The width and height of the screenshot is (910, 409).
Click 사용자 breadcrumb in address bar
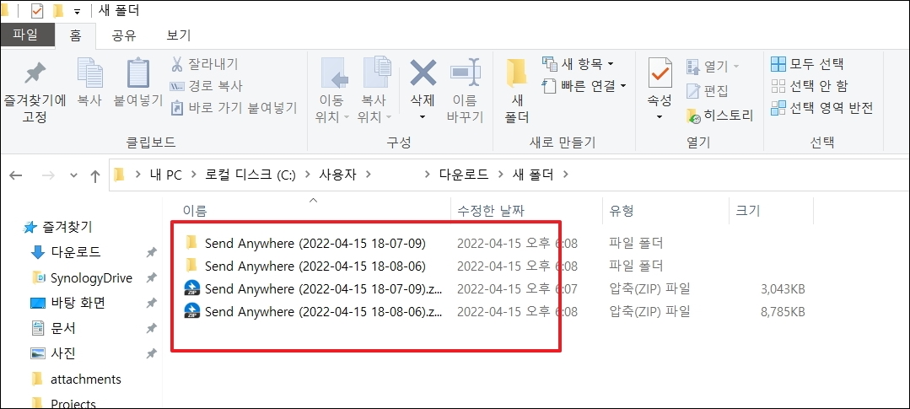[x=337, y=174]
